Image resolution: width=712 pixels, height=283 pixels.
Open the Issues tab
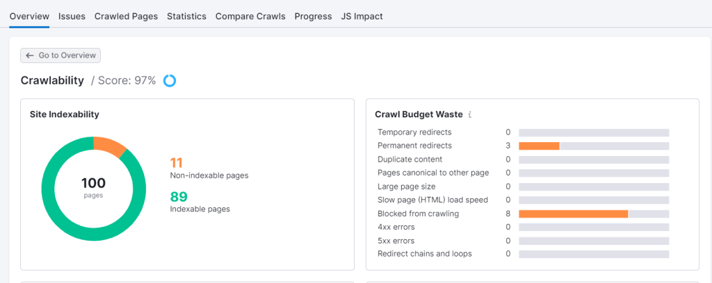pyautogui.click(x=72, y=16)
